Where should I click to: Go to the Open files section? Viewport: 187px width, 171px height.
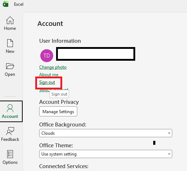[x=10, y=70]
